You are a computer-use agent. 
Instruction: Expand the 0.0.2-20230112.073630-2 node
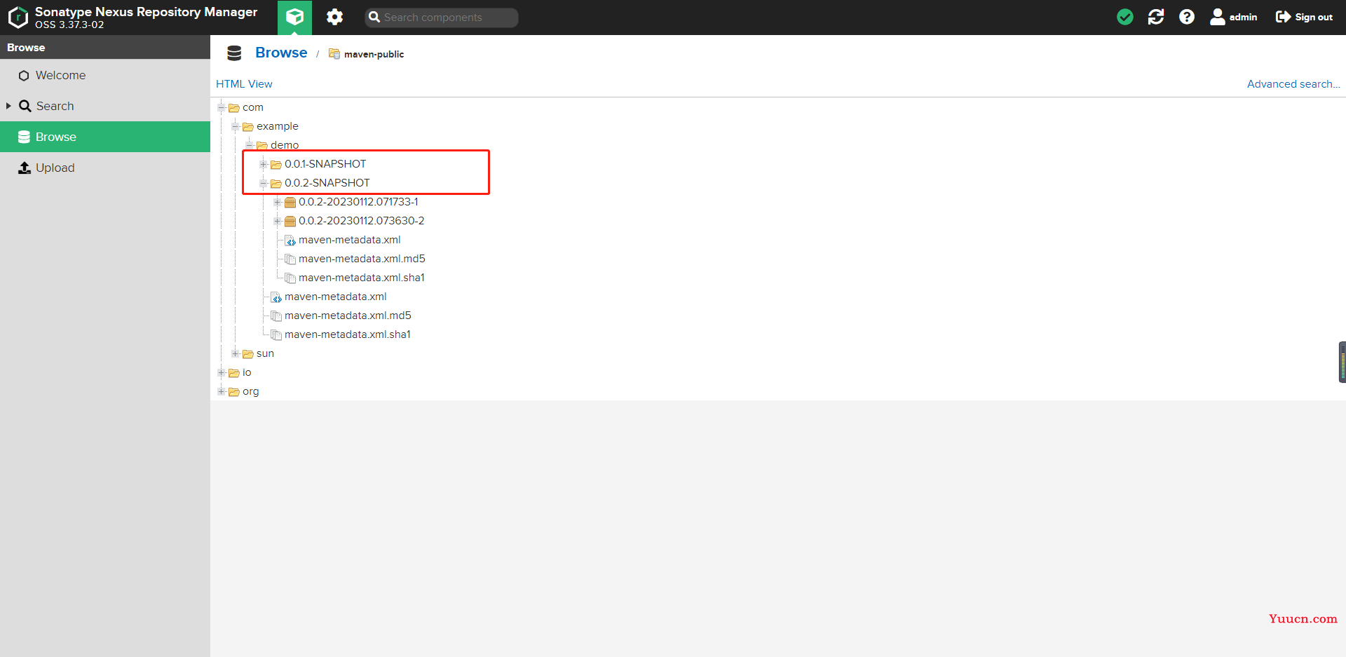pyautogui.click(x=278, y=221)
